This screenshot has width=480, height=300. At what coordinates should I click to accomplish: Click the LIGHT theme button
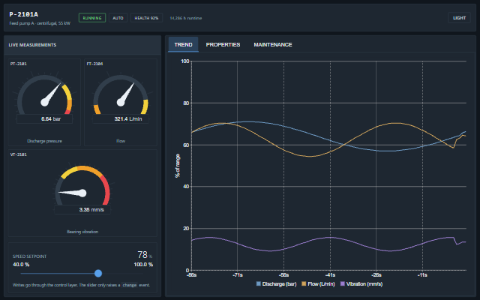click(x=459, y=18)
